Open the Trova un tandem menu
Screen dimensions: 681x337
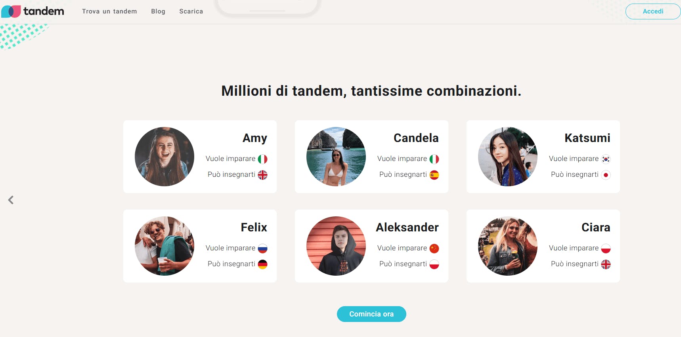coord(109,11)
